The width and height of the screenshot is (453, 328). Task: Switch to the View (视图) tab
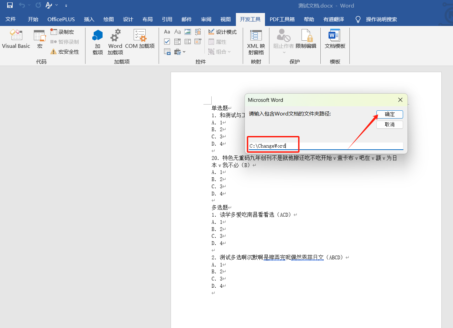click(226, 19)
